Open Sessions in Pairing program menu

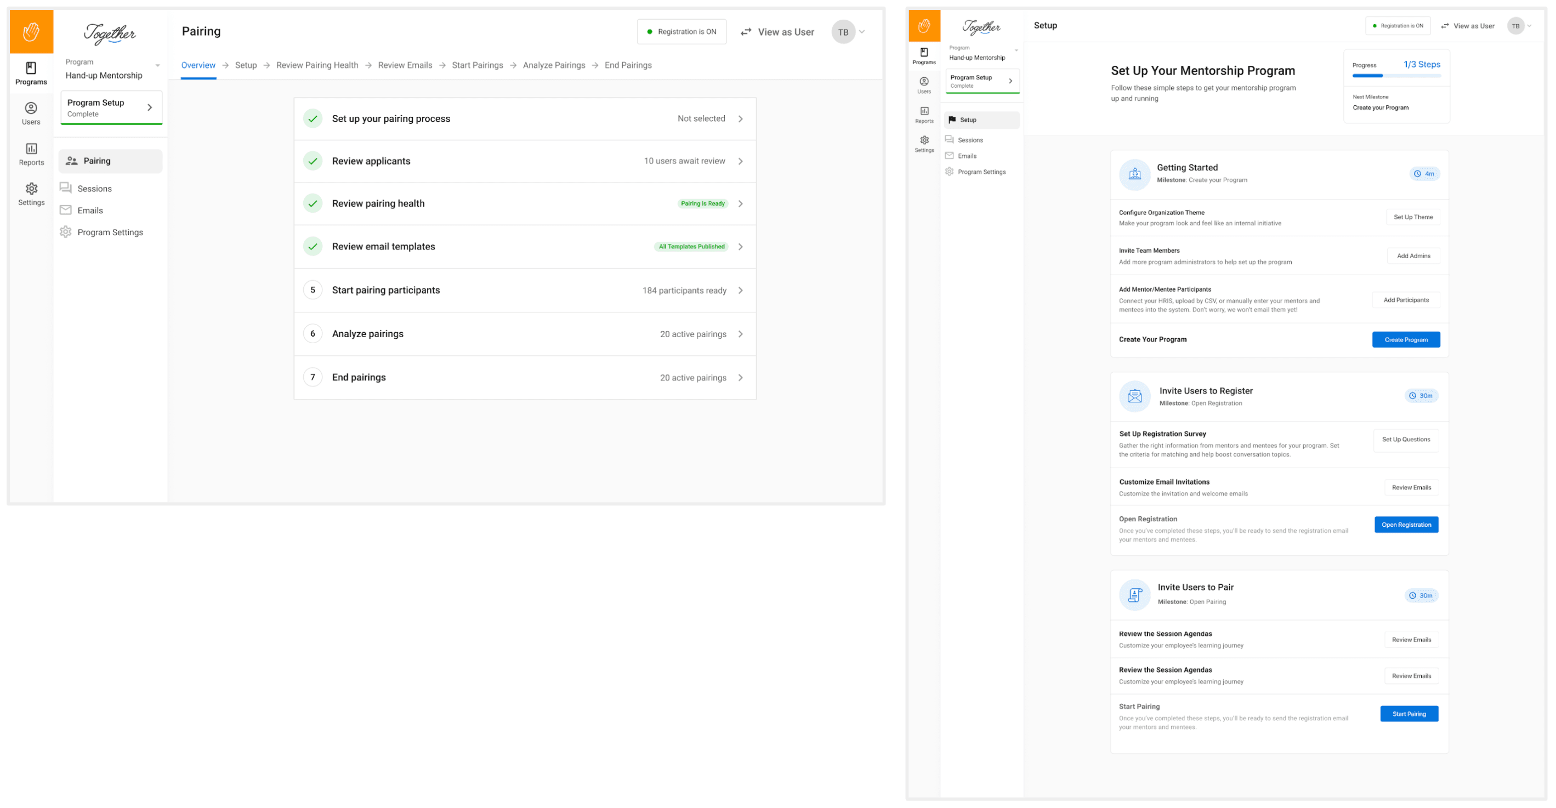94,189
